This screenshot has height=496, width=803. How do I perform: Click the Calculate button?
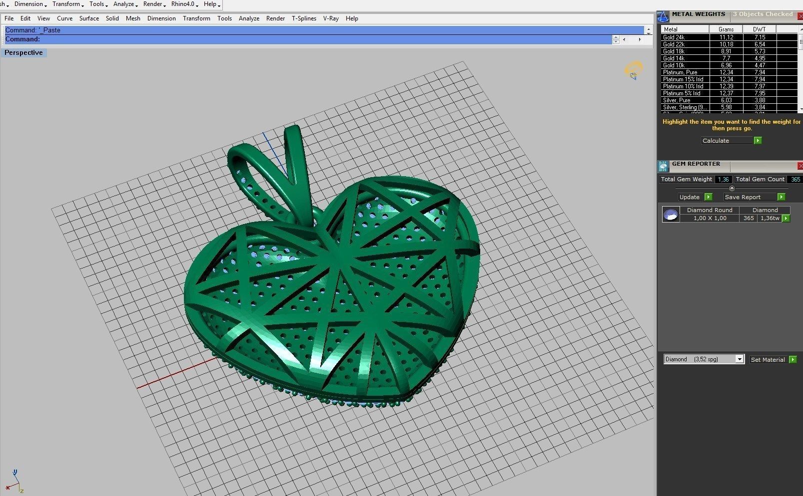[727, 141]
